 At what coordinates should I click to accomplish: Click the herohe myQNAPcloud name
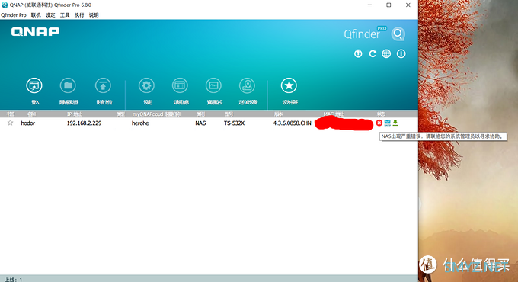click(140, 123)
